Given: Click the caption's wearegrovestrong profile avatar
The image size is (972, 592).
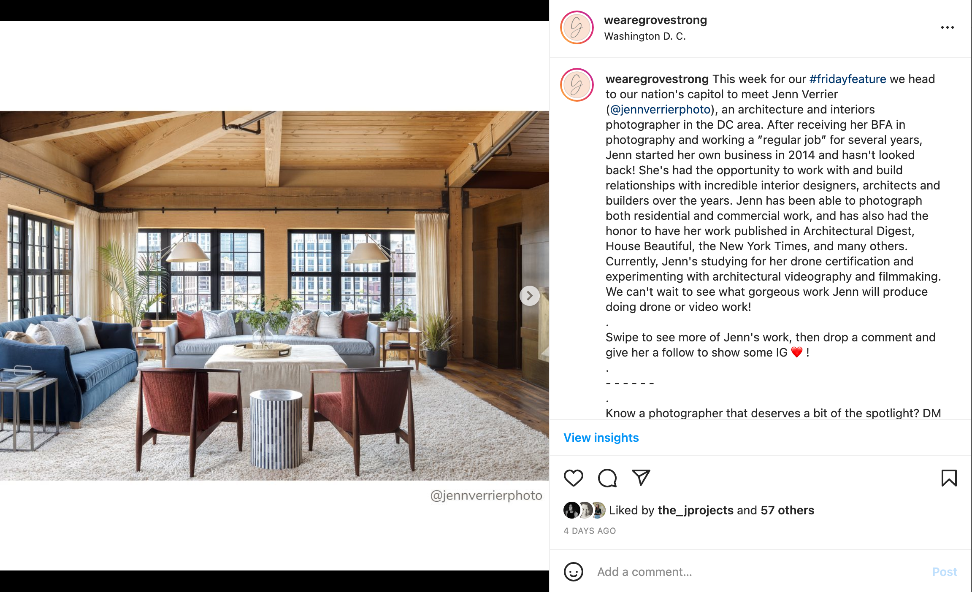Looking at the screenshot, I should pyautogui.click(x=577, y=85).
